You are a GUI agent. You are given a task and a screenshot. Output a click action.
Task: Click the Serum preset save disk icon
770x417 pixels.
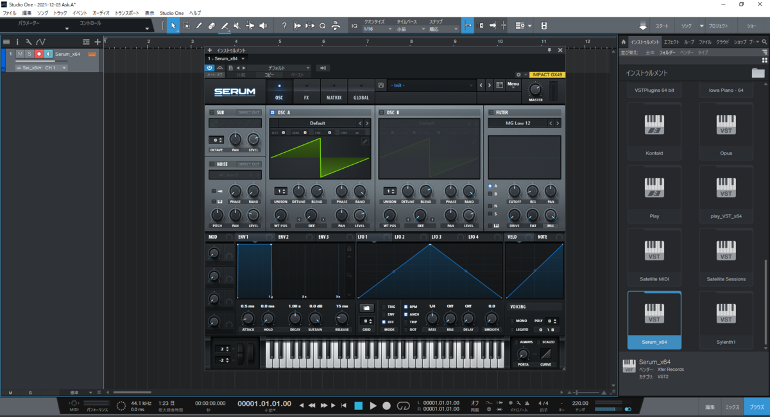point(381,85)
